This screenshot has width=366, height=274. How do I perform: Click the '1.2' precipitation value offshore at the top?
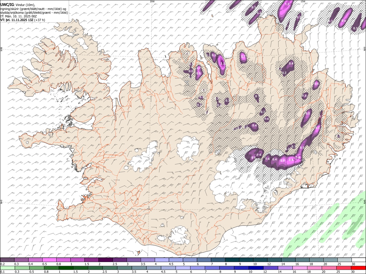(x=287, y=4)
